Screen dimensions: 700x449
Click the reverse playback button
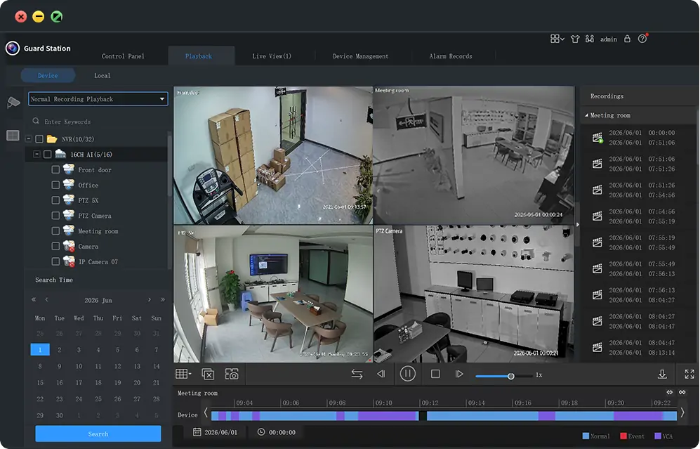[381, 374]
